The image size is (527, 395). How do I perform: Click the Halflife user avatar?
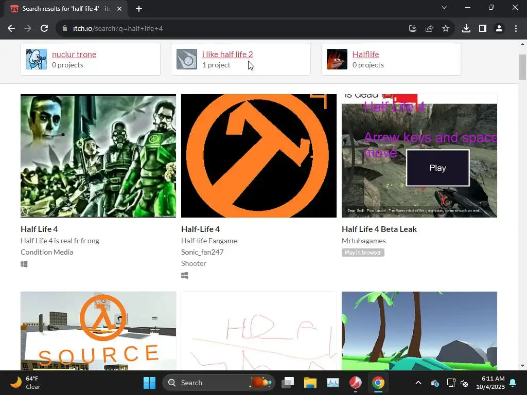[337, 59]
